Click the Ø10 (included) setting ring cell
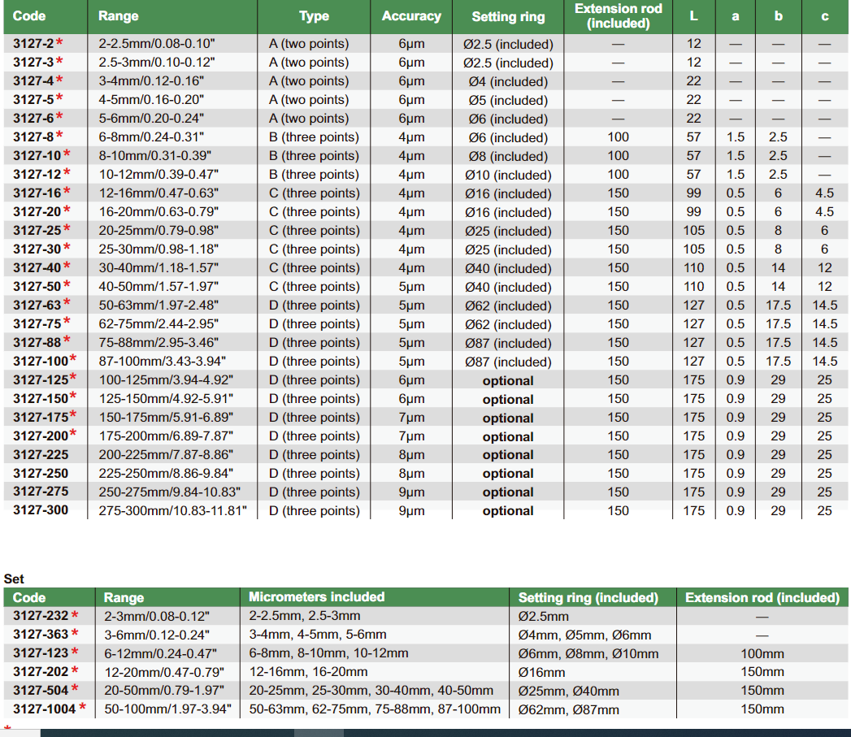 [x=508, y=175]
